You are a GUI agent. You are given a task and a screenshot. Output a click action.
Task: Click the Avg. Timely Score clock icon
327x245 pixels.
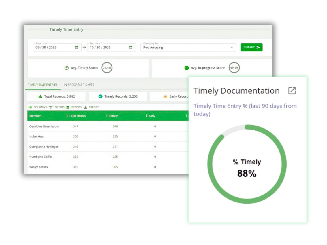[x=67, y=68]
